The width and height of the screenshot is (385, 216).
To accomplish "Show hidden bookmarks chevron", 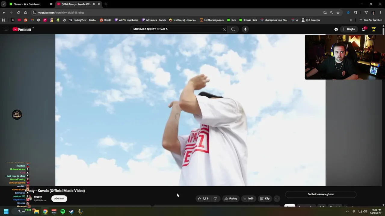I will click(x=351, y=20).
